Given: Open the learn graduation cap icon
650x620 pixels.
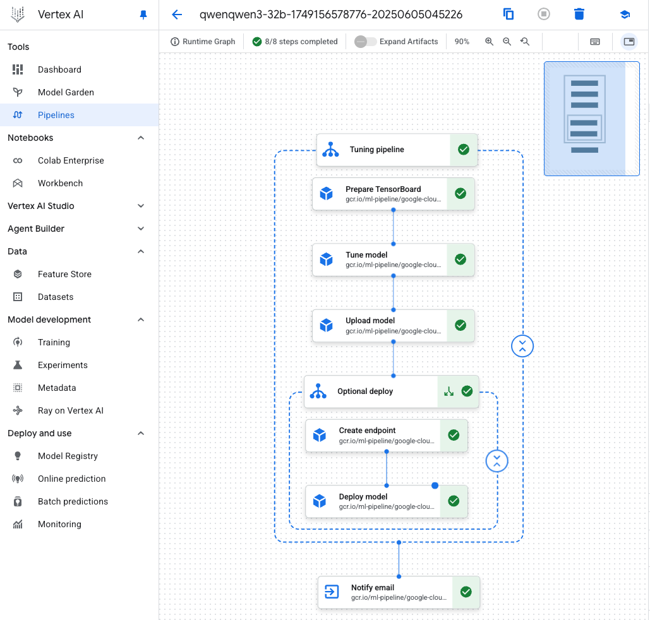Looking at the screenshot, I should [625, 15].
